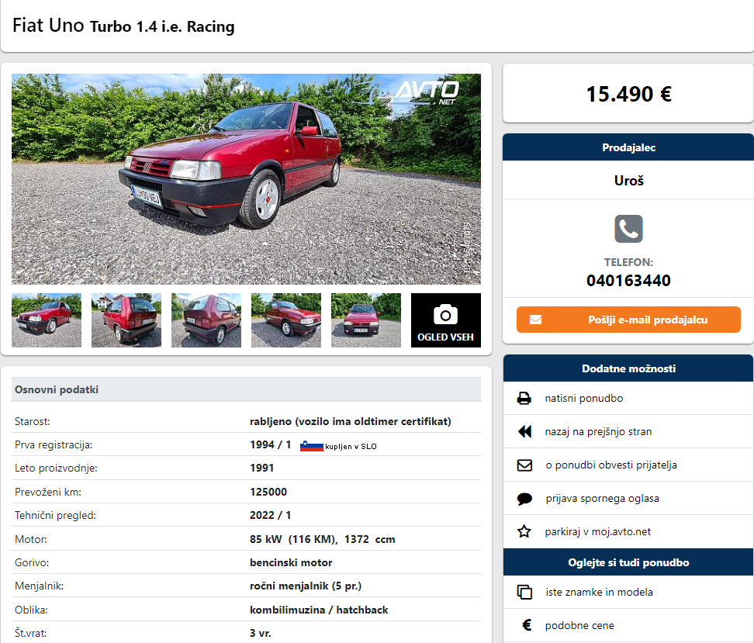Open the natisni ponudbo link

[584, 398]
